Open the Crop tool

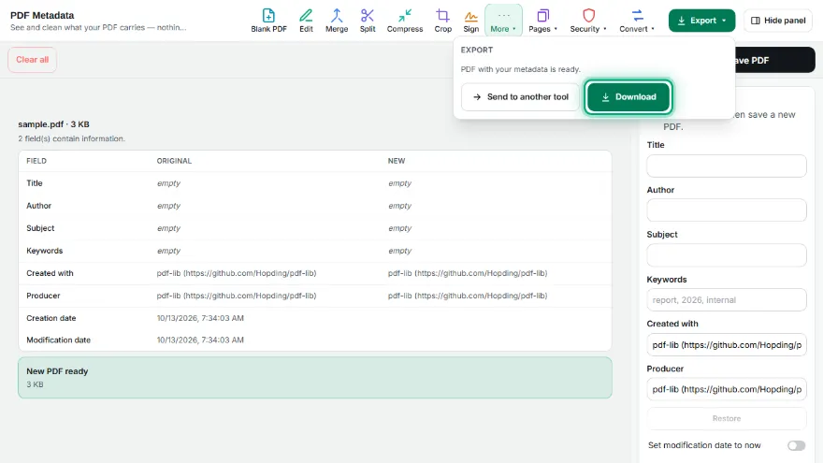(442, 21)
